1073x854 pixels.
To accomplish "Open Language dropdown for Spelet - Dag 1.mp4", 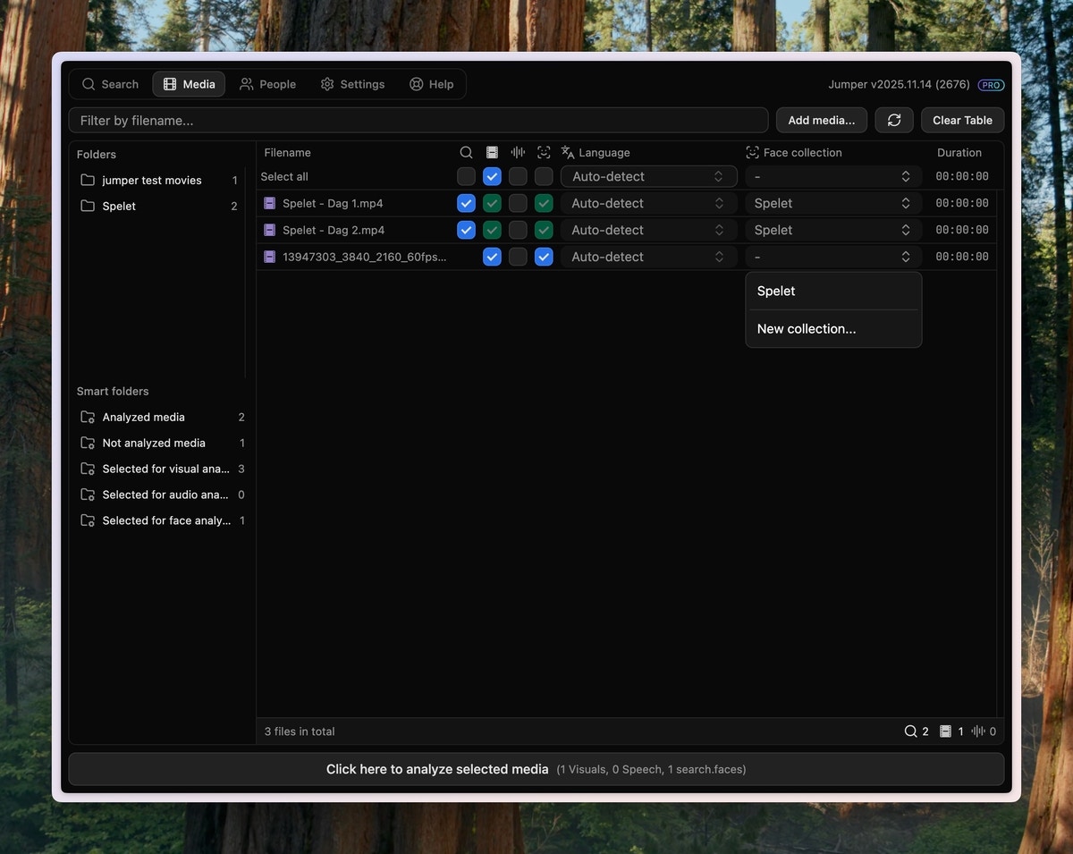I will (648, 204).
